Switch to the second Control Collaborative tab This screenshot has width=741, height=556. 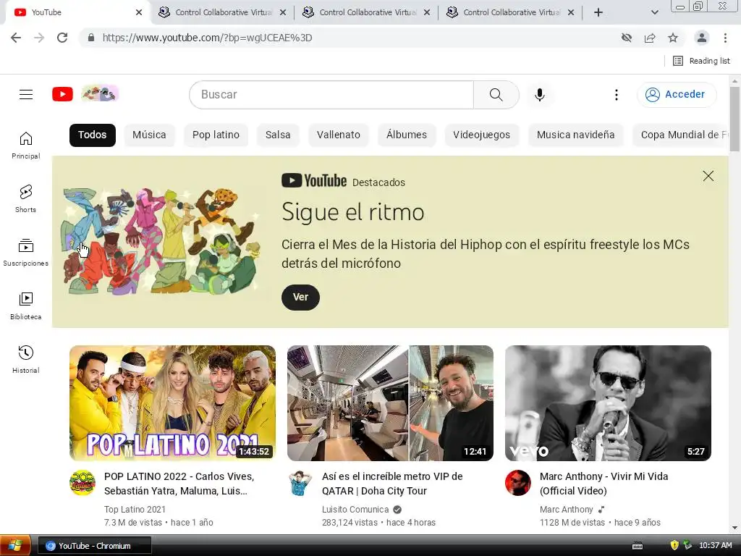[366, 13]
